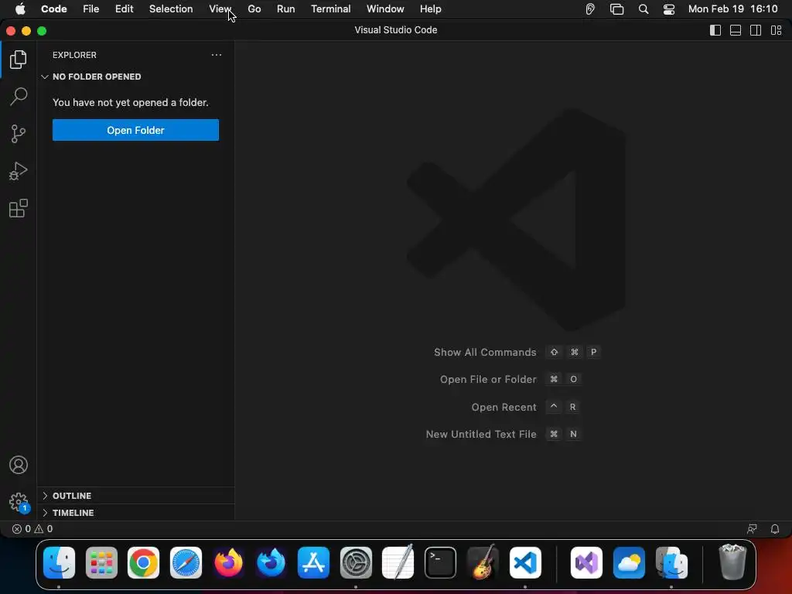Click the Open Recent hint text
Image resolution: width=792 pixels, height=594 pixels.
(504, 407)
